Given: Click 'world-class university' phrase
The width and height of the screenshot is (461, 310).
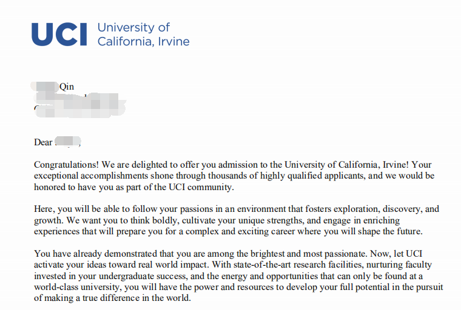Looking at the screenshot, I should [77, 287].
